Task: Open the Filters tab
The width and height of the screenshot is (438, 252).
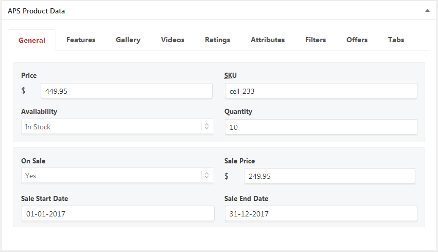Action: (x=316, y=40)
